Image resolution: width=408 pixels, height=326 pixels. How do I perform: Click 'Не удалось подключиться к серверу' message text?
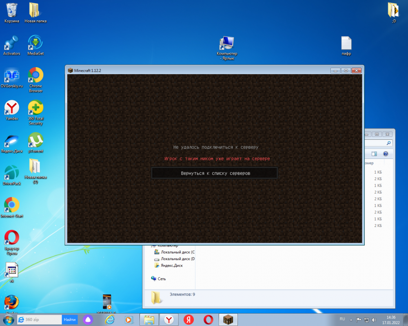[216, 147]
